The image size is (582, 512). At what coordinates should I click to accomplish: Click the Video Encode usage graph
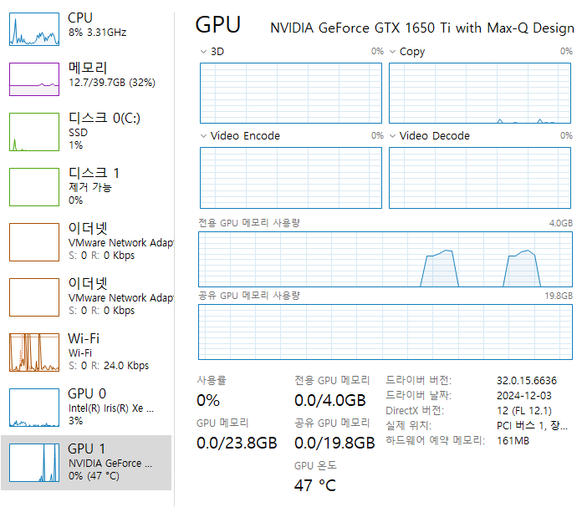[291, 178]
